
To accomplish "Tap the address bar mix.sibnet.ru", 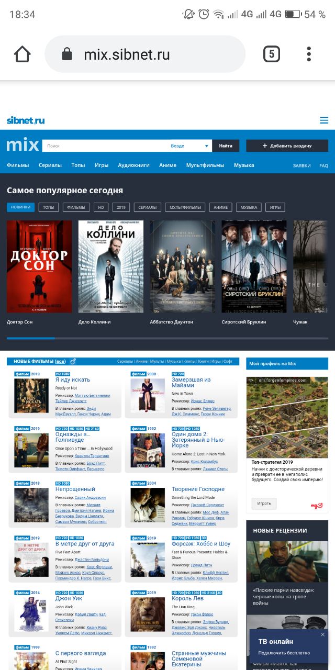I will pos(145,54).
